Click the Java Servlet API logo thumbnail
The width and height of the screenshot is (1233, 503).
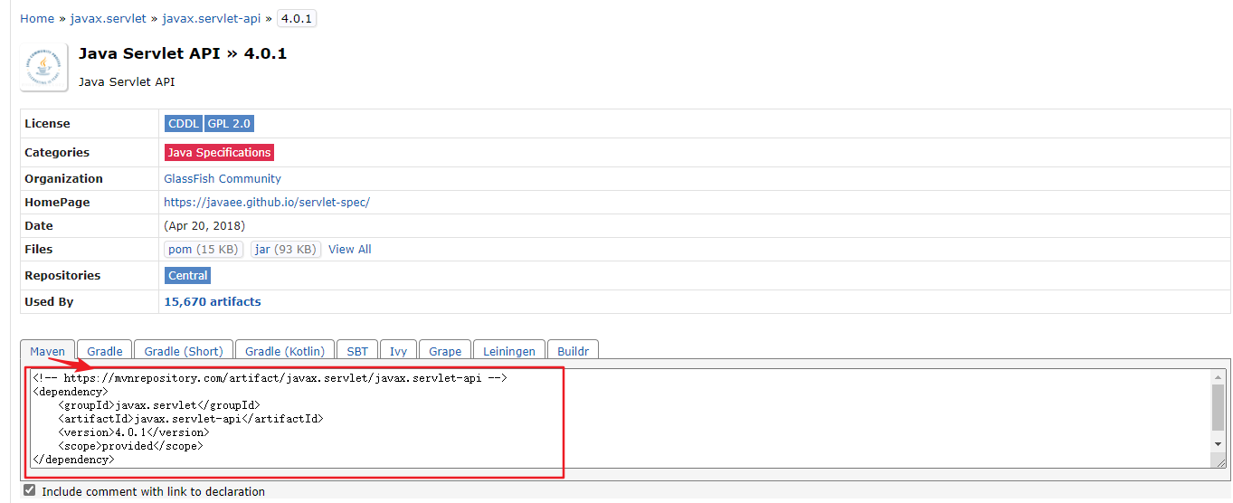44,68
